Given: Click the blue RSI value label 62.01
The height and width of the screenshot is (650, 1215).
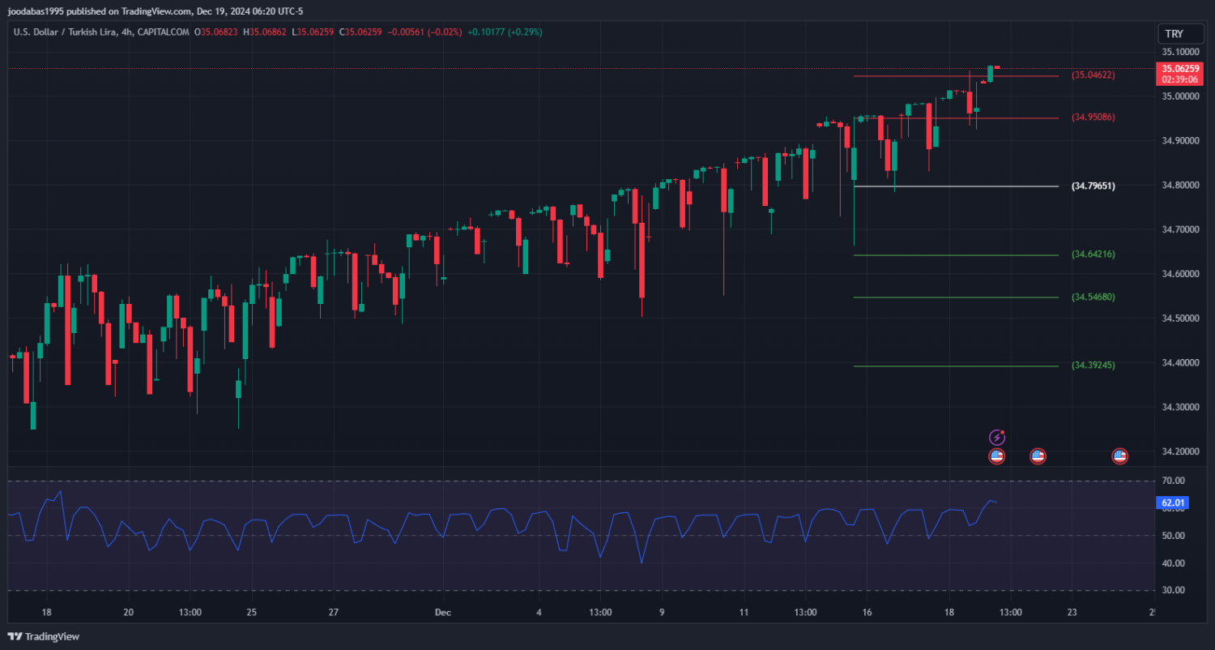Looking at the screenshot, I should 1173,503.
